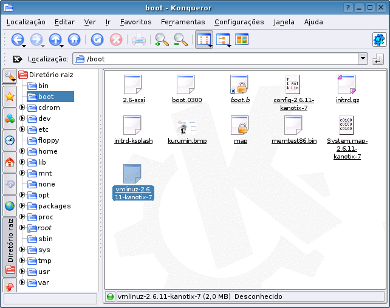Go up one directory level
This screenshot has width=390, height=308.
coord(55,39)
